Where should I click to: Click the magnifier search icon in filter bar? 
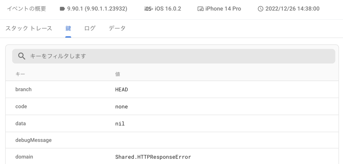tap(22, 56)
